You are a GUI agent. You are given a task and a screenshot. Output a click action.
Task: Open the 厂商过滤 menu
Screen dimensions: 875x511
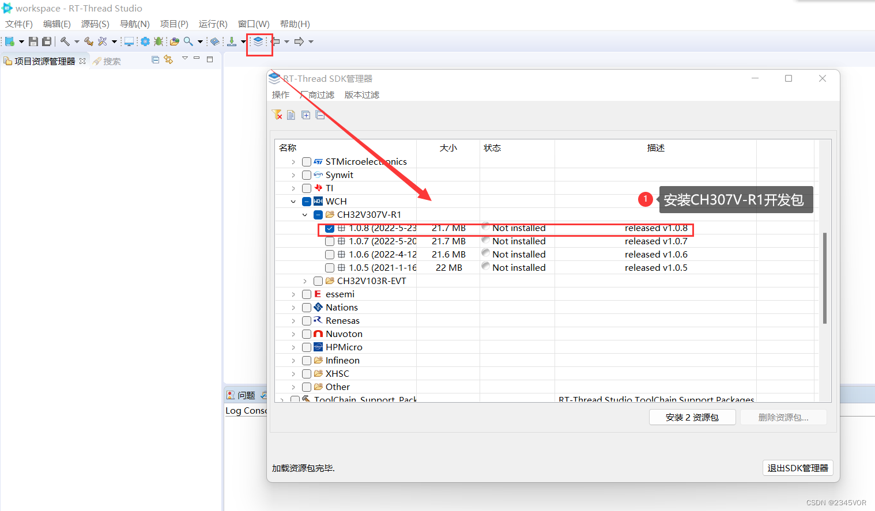[x=316, y=94]
